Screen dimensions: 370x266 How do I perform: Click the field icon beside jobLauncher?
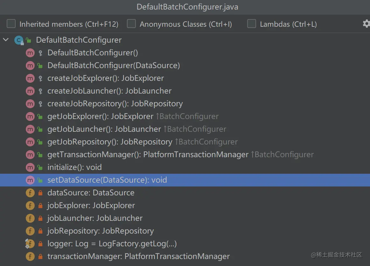(30, 218)
